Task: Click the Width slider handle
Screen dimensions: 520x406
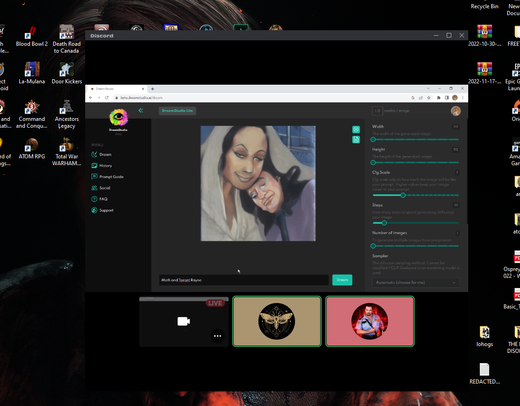Action: click(x=373, y=140)
